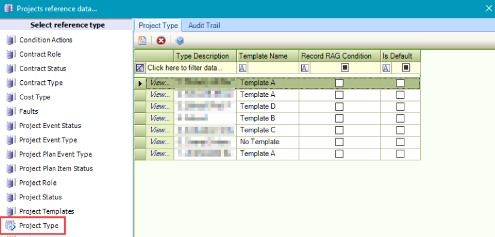Switch to the Audit Trail tab

click(x=204, y=26)
